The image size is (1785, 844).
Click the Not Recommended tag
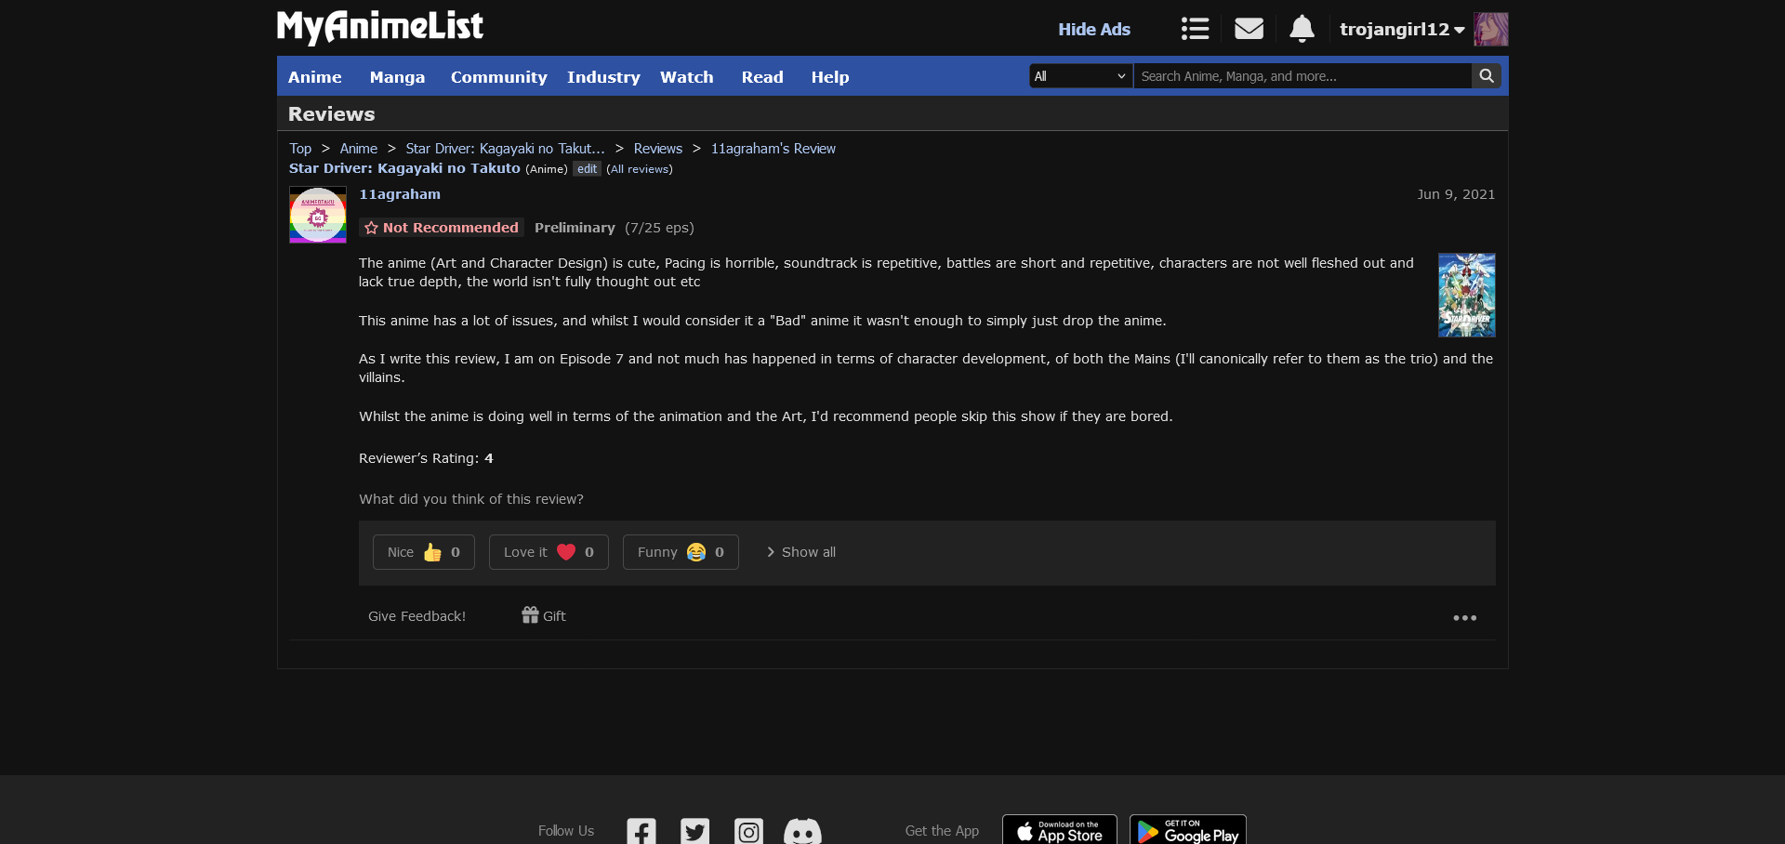pyautogui.click(x=442, y=228)
